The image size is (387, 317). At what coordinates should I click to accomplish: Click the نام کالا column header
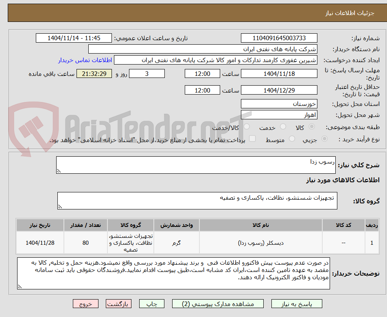coord(260,225)
